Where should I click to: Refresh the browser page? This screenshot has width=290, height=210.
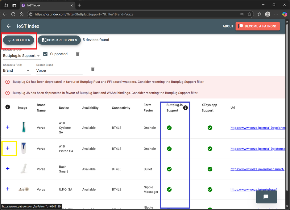[13, 14]
